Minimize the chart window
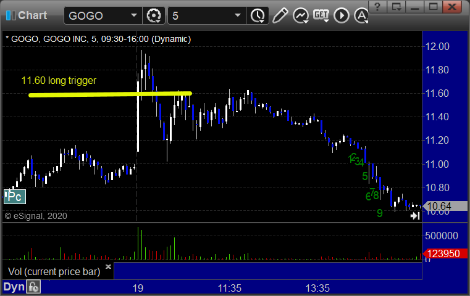 [x=415, y=7]
